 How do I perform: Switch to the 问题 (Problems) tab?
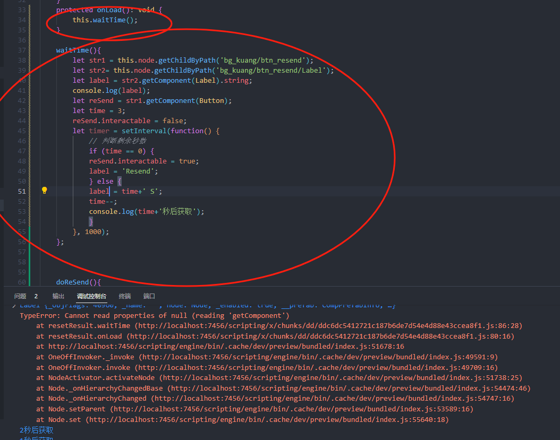[20, 296]
